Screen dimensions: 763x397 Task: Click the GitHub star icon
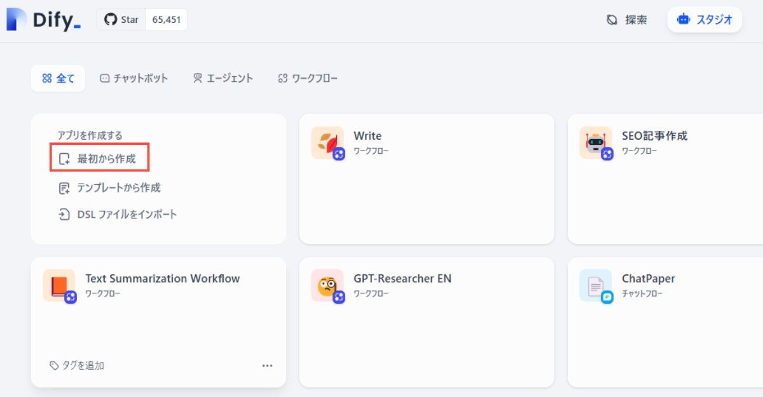[109, 19]
